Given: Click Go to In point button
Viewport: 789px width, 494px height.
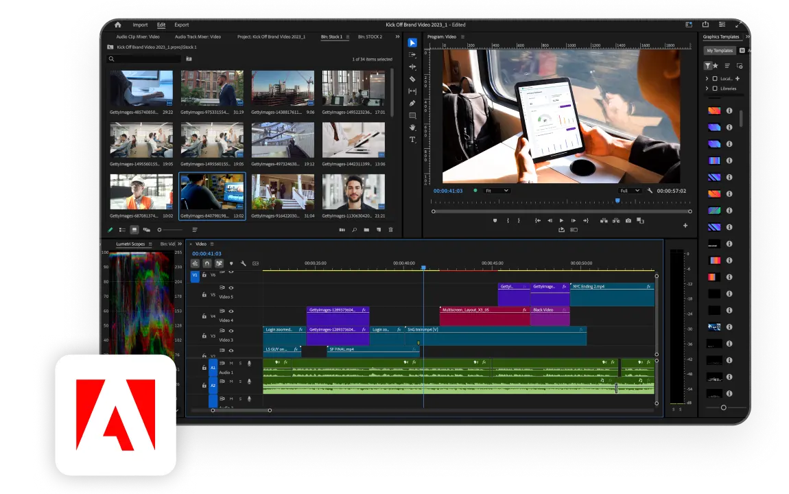Looking at the screenshot, I should click(537, 220).
